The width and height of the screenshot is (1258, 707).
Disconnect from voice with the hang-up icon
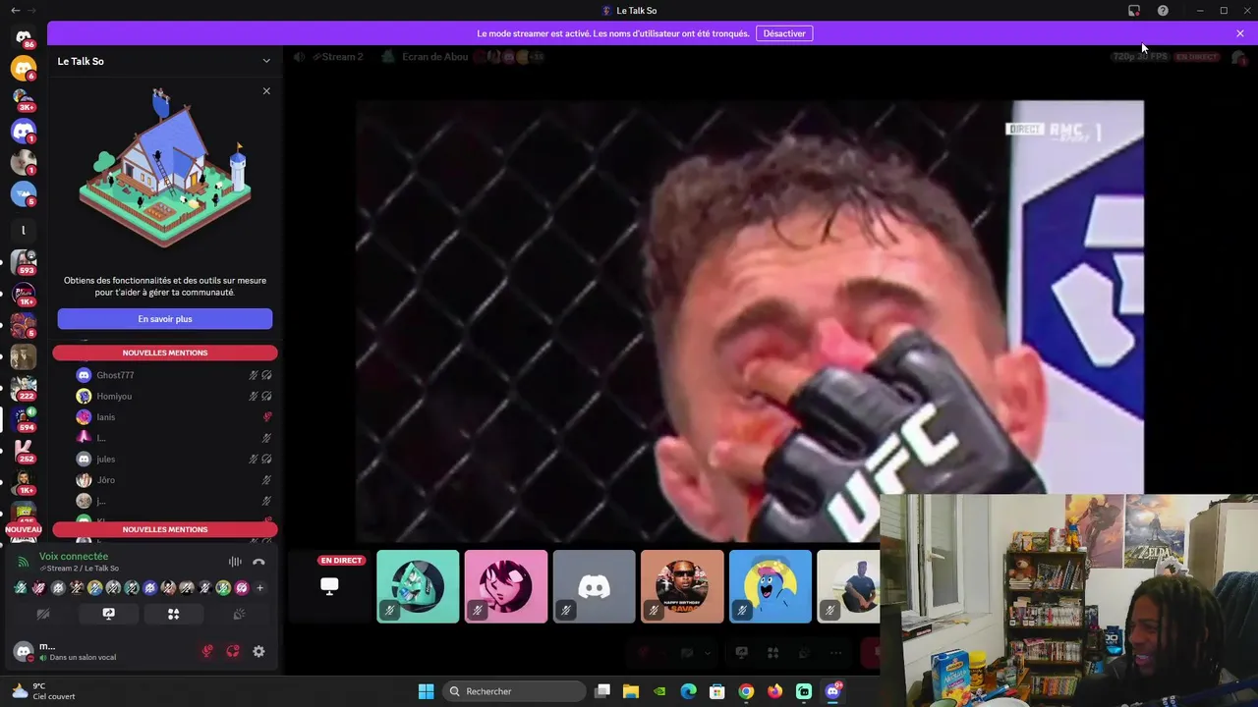click(x=258, y=562)
